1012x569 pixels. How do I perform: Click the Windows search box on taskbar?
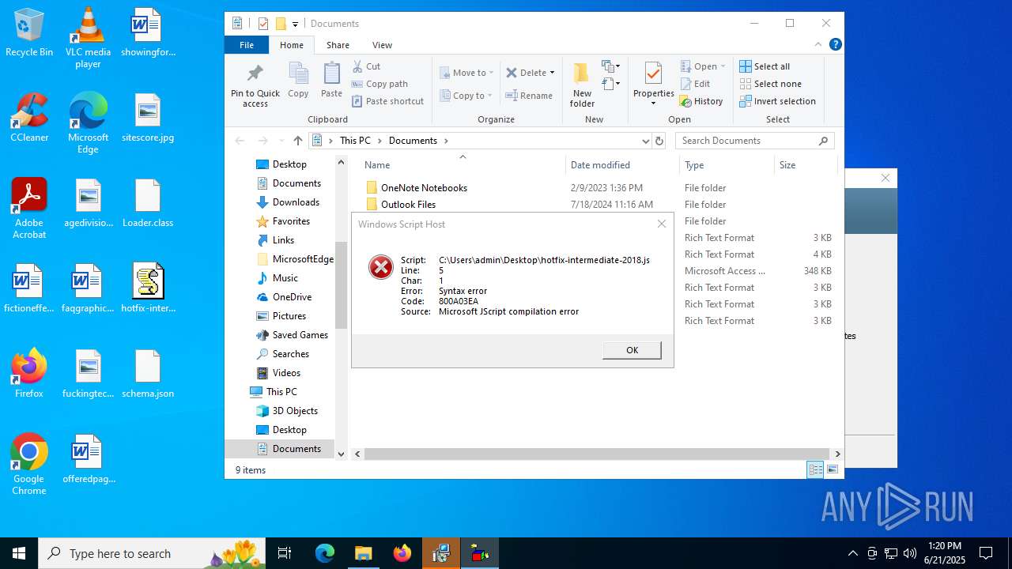[150, 553]
